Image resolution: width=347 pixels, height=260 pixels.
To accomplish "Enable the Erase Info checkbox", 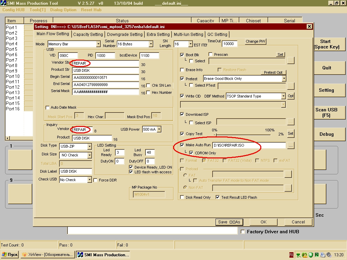I will (x=182, y=70).
